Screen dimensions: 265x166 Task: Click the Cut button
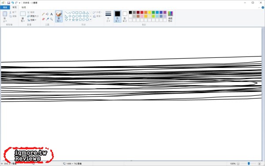click(x=13, y=12)
